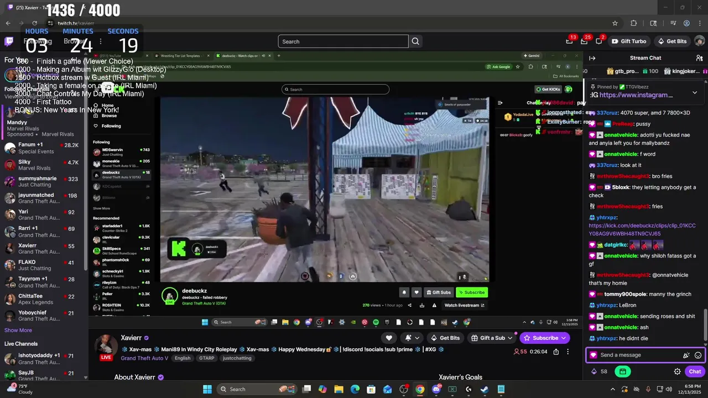
Task: Select FLAKO channel in sidebar
Action: (42, 265)
